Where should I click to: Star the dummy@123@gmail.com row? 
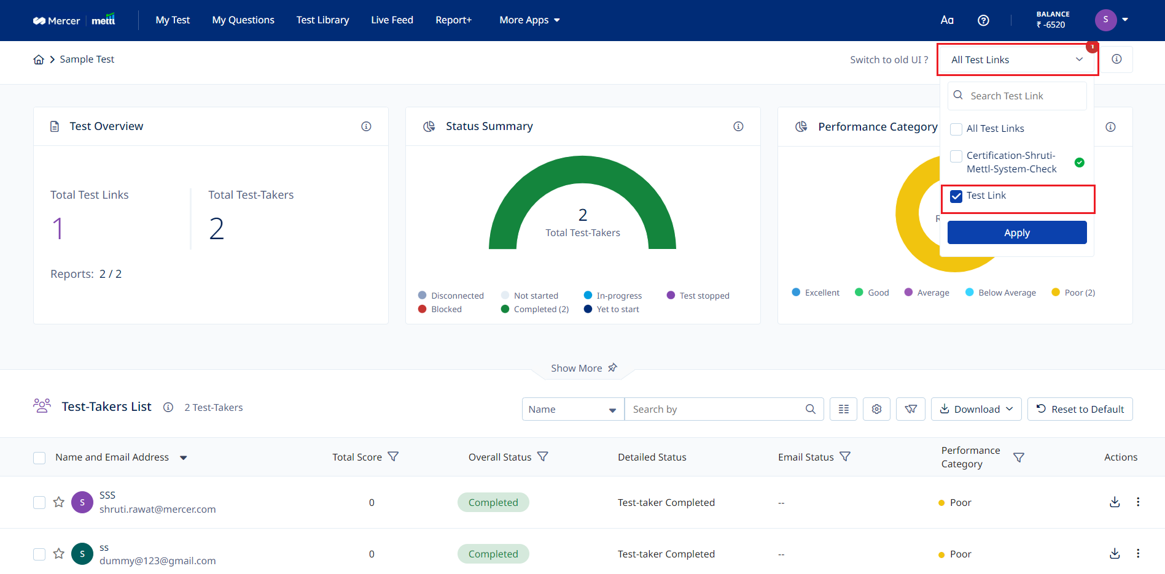(59, 554)
